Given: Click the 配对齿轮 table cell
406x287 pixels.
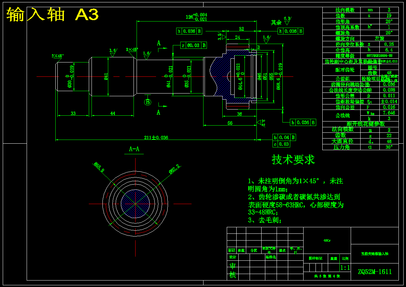Looking at the screenshot, I should pyautogui.click(x=345, y=70).
